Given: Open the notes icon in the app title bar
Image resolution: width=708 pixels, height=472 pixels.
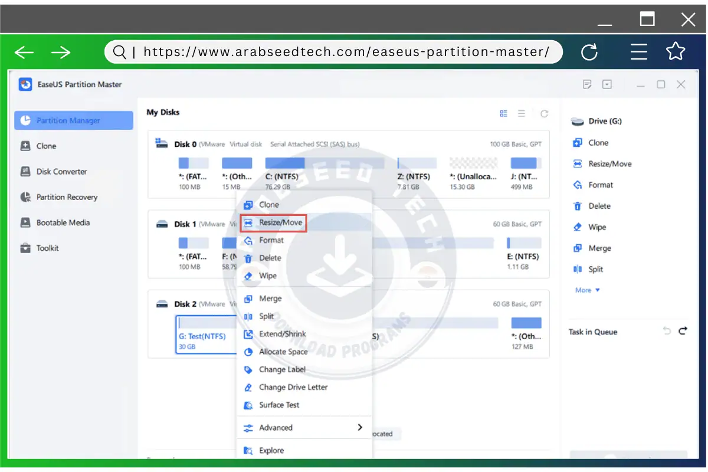Looking at the screenshot, I should tap(586, 84).
